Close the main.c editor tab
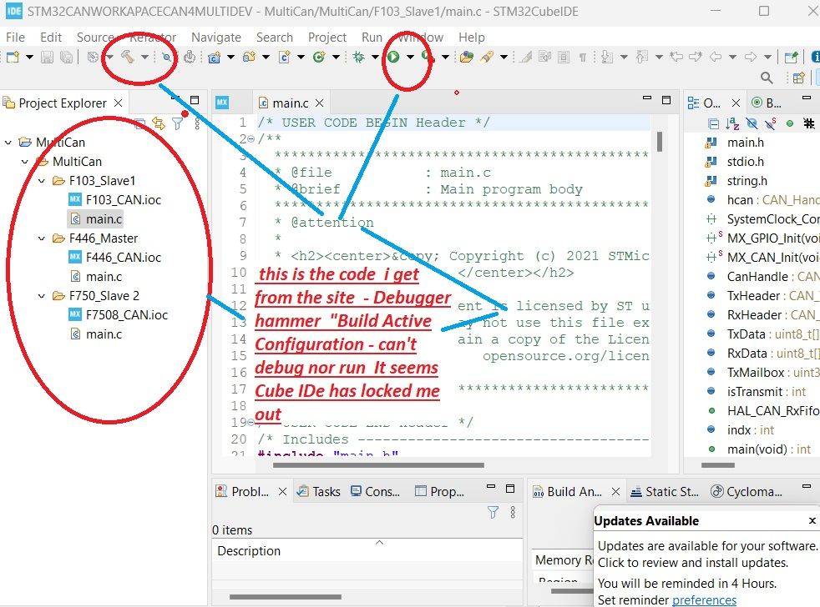This screenshot has width=820, height=607. pos(320,103)
